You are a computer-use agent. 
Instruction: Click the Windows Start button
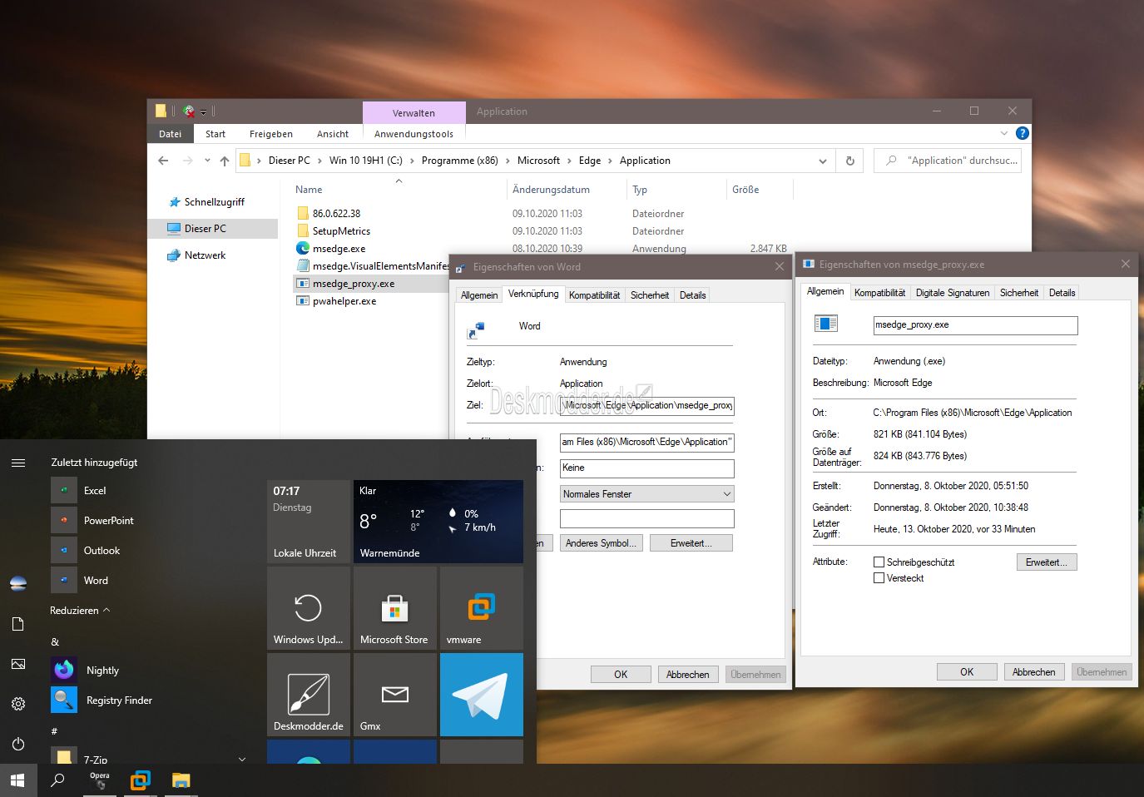[x=18, y=780]
